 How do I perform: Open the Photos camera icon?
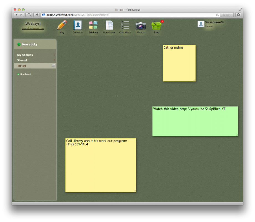[x=141, y=26]
